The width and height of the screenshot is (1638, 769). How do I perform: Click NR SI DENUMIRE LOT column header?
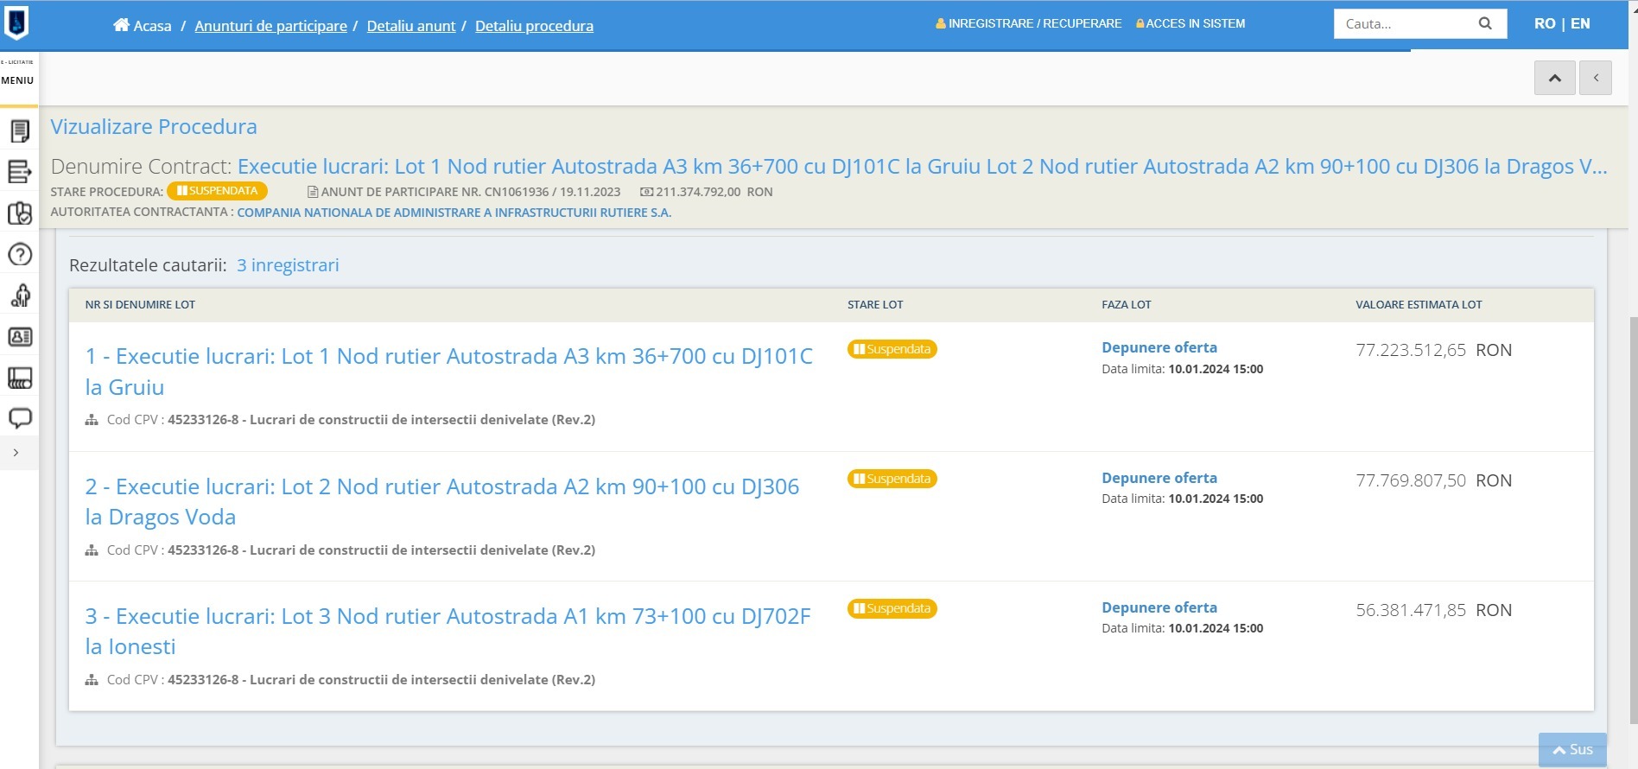140,304
